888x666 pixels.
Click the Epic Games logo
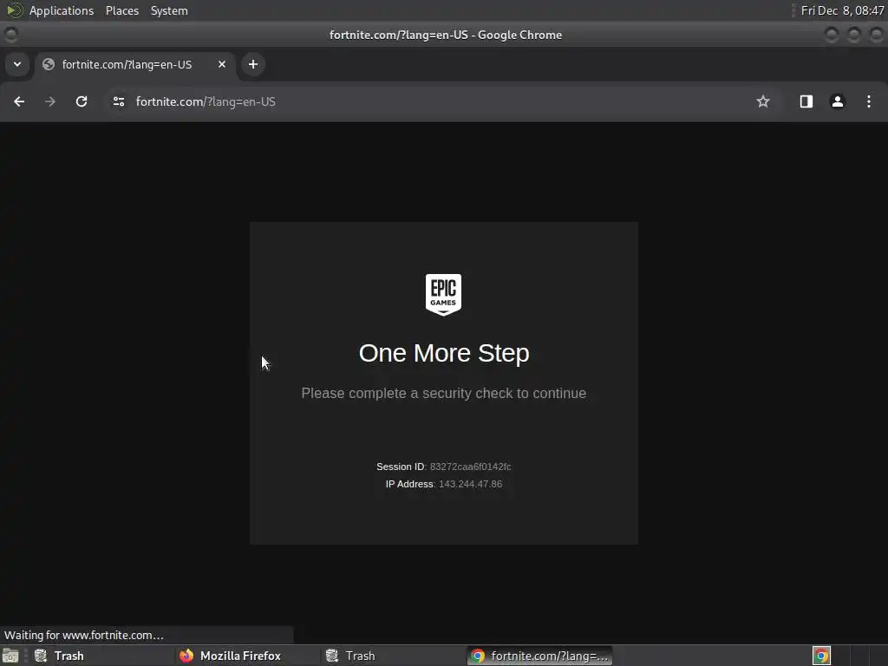tap(443, 295)
